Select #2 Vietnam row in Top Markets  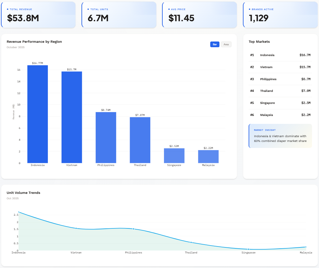pyautogui.click(x=280, y=67)
